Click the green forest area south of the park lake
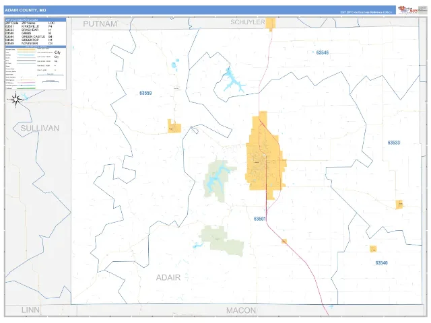 click(x=222, y=241)
